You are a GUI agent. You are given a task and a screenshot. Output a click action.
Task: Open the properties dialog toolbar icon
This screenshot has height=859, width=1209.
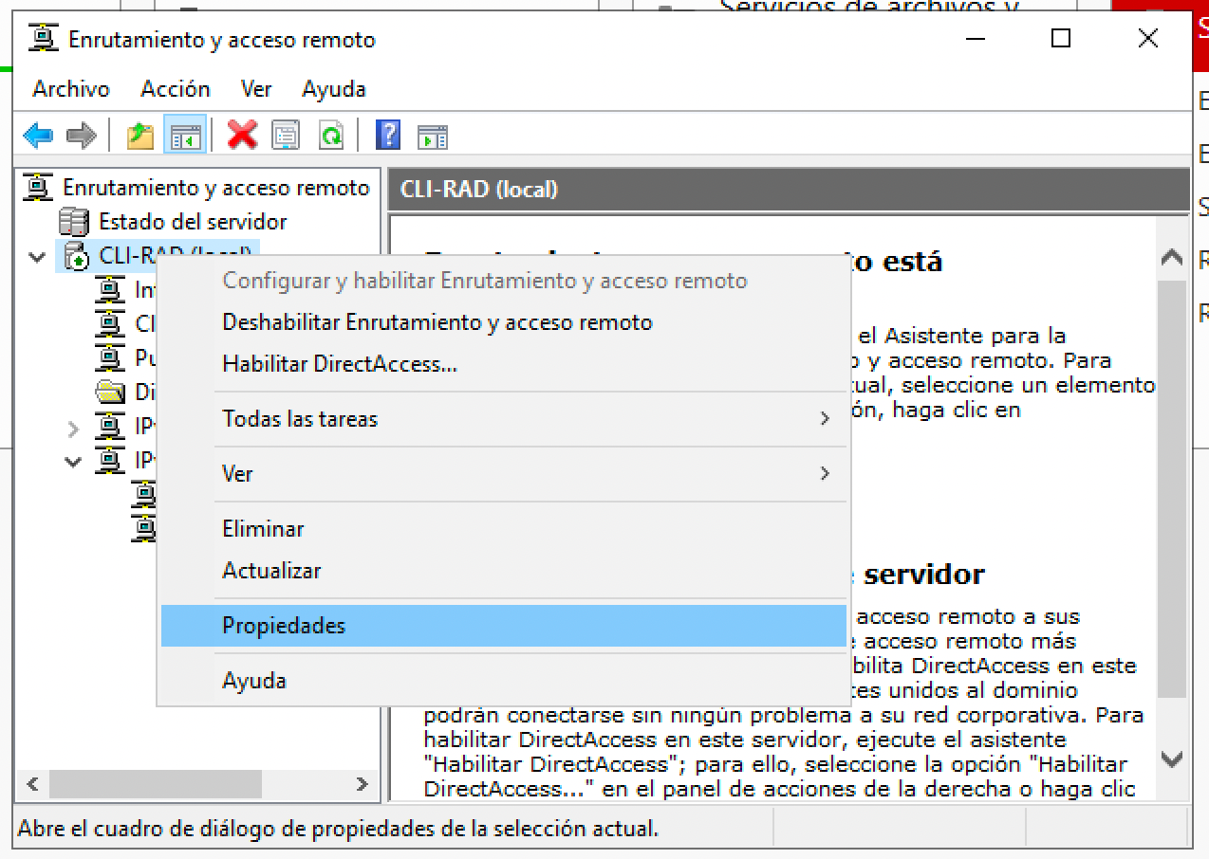click(287, 134)
